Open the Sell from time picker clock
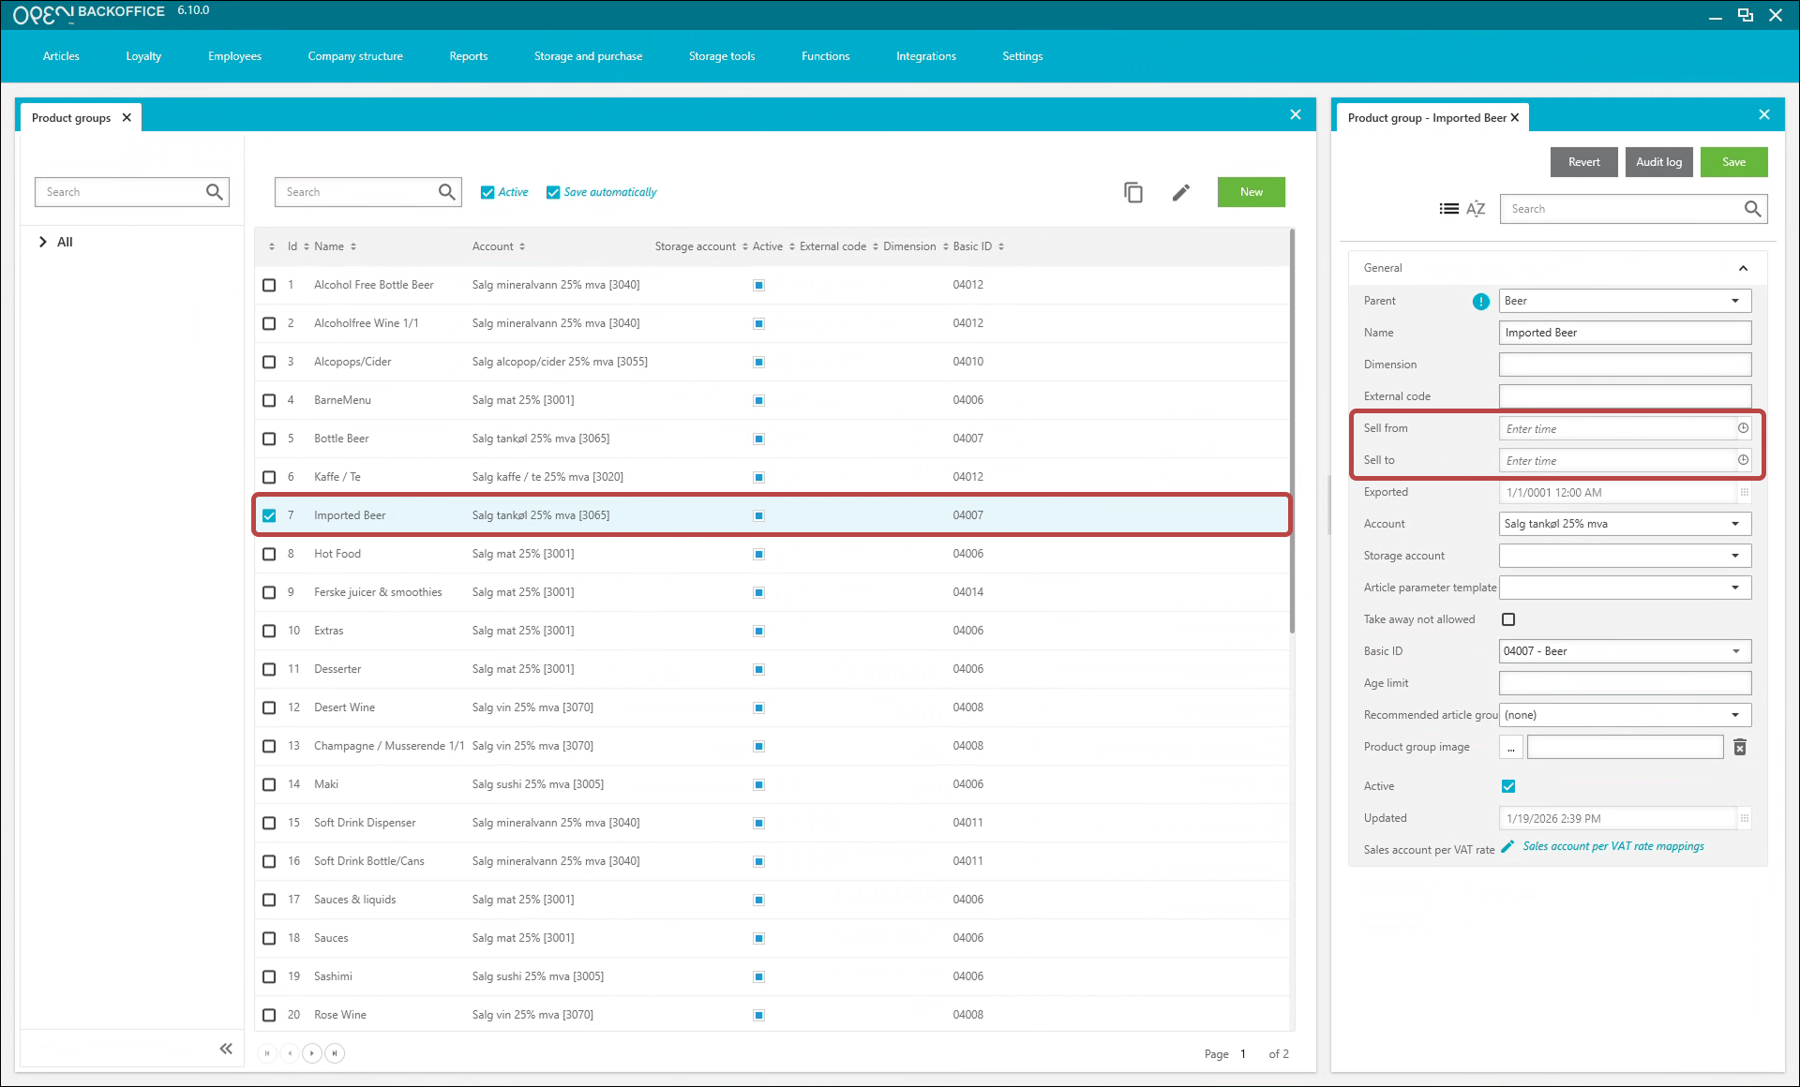Screen dimensions: 1800x1087 (x=1743, y=428)
